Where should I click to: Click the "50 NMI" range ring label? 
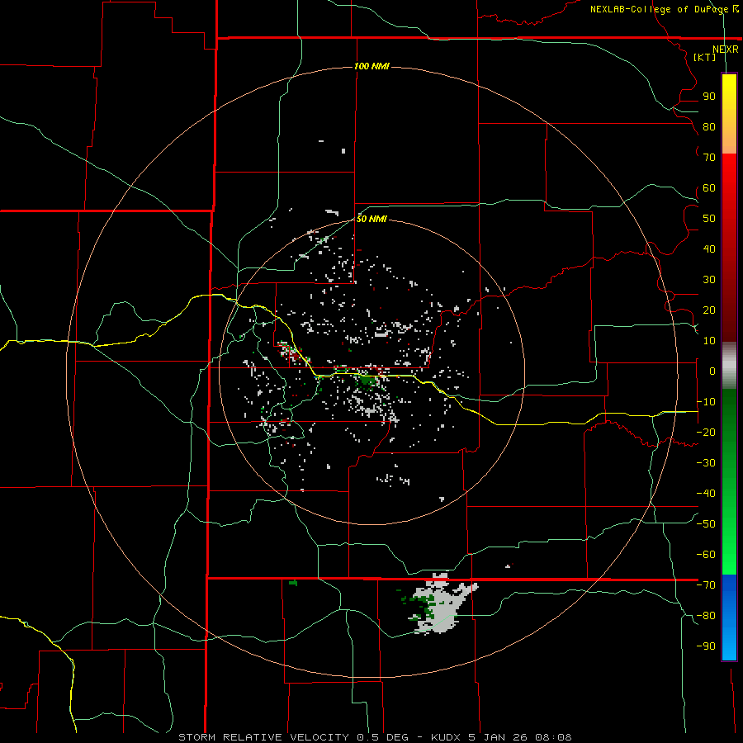[x=371, y=219]
